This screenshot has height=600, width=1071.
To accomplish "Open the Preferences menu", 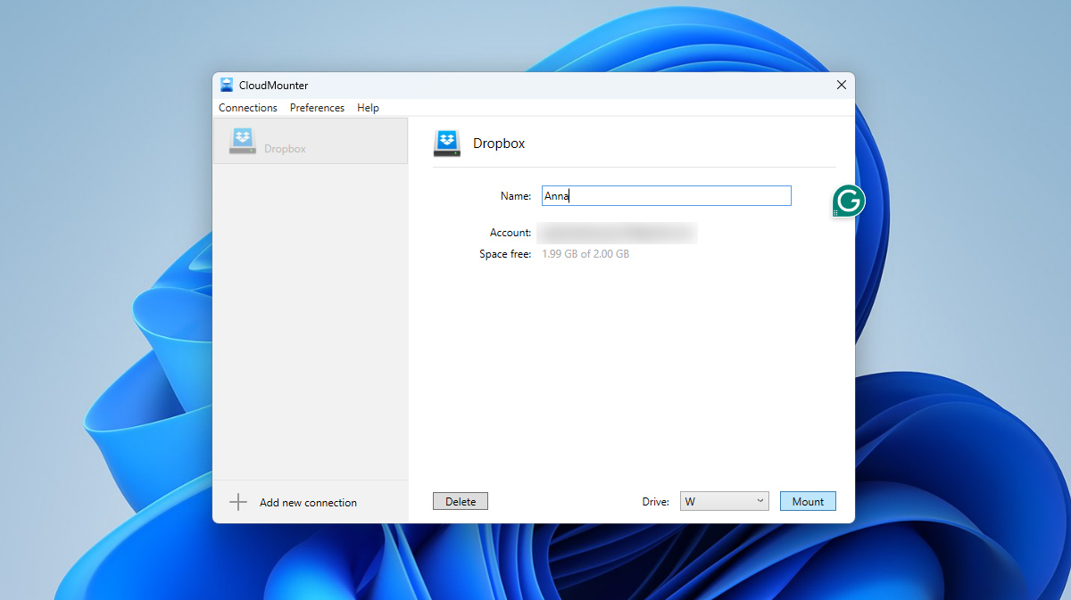I will (317, 107).
